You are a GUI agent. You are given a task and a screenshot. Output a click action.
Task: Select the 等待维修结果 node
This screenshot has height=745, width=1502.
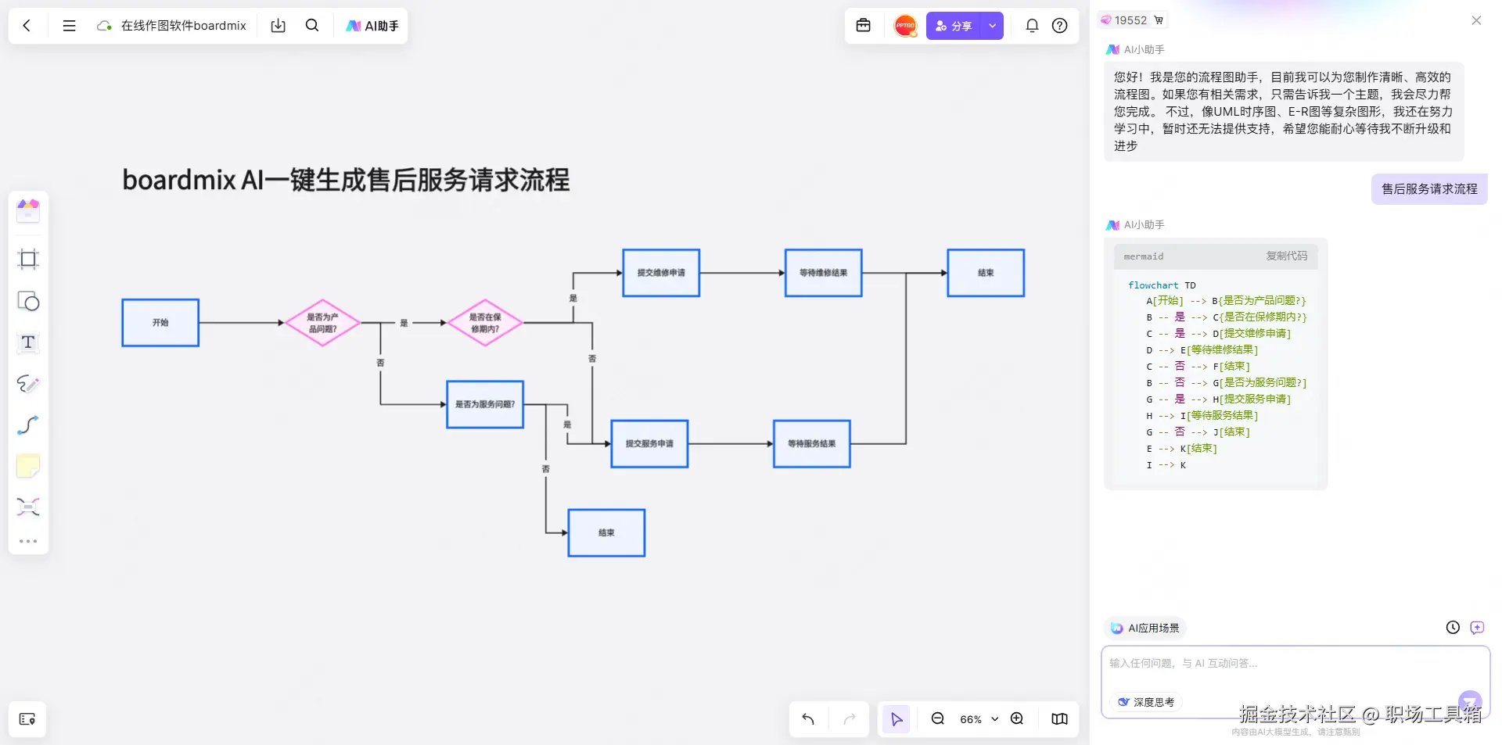pyautogui.click(x=823, y=273)
